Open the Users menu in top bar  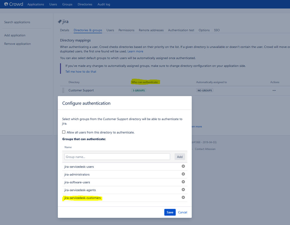[x=53, y=4]
